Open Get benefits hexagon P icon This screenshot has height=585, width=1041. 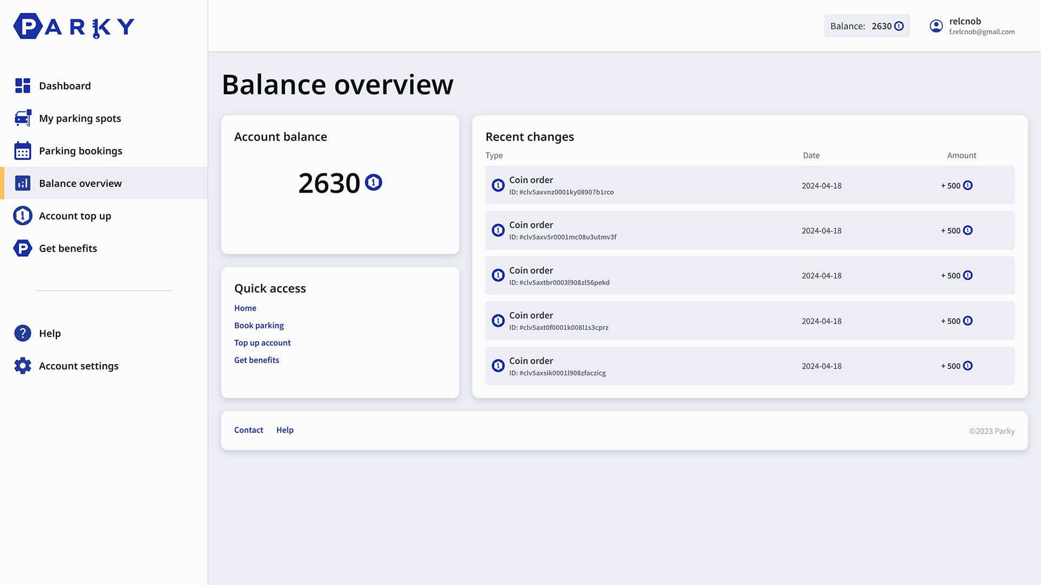23,248
